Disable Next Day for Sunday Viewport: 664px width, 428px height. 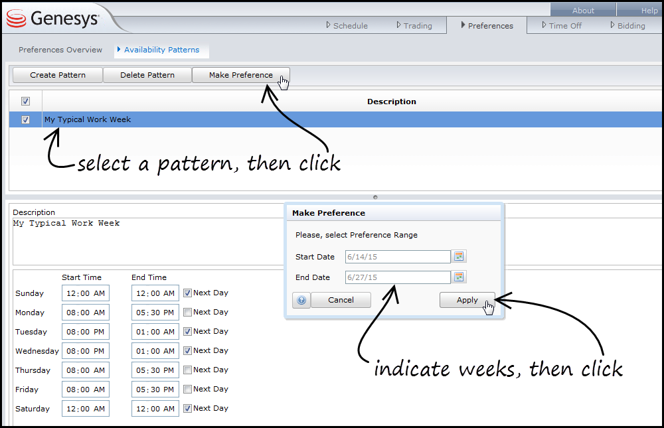[188, 293]
